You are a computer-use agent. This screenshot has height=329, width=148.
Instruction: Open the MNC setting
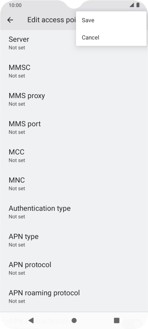pos(74,184)
